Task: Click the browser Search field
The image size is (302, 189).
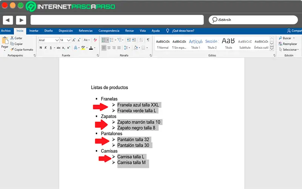Action: tap(253, 20)
